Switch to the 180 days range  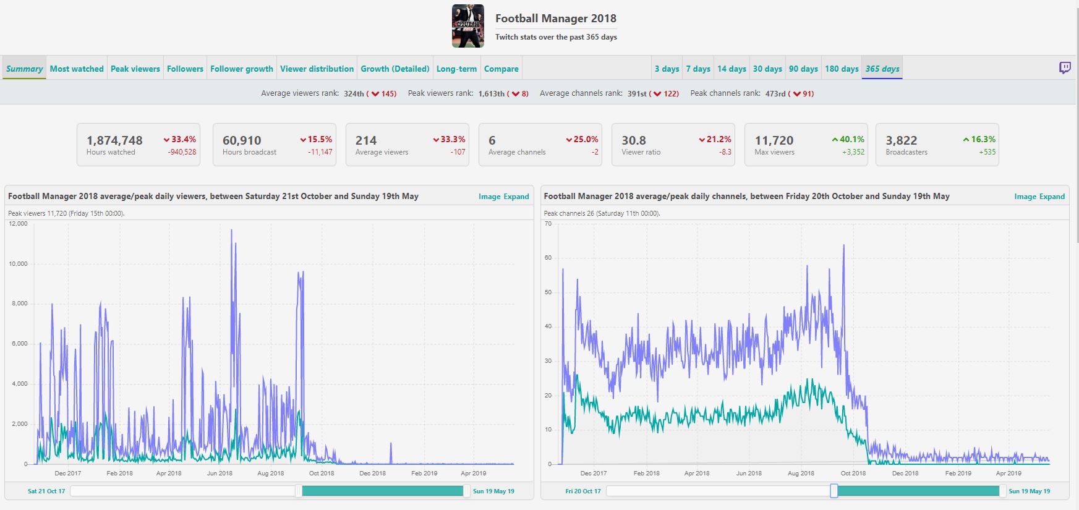coord(842,69)
